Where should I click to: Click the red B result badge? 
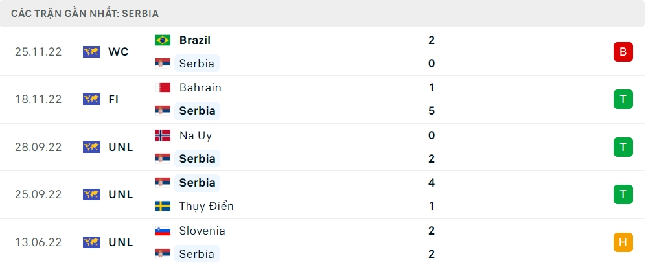point(623,52)
